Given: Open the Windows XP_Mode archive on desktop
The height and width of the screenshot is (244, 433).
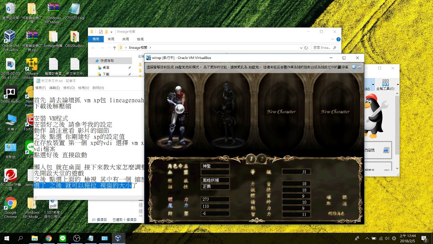Looking at the screenshot, I should 53,13.
